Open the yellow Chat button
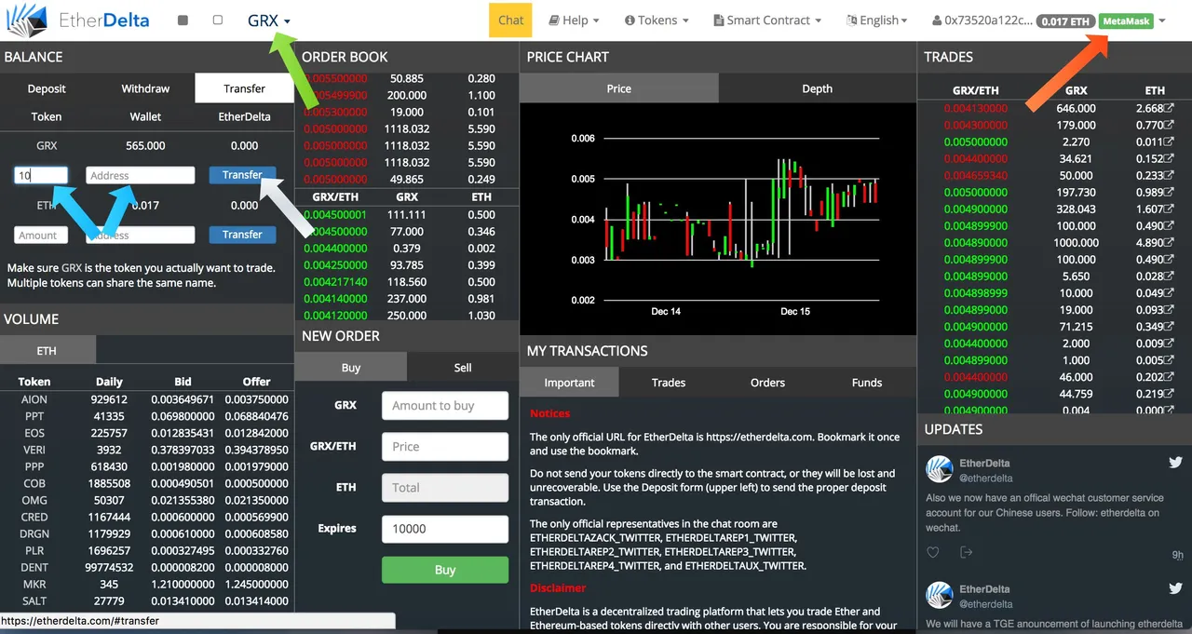 point(510,20)
